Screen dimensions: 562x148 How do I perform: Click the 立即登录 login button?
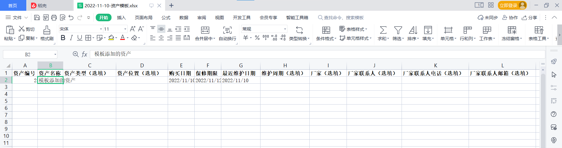(512, 5)
